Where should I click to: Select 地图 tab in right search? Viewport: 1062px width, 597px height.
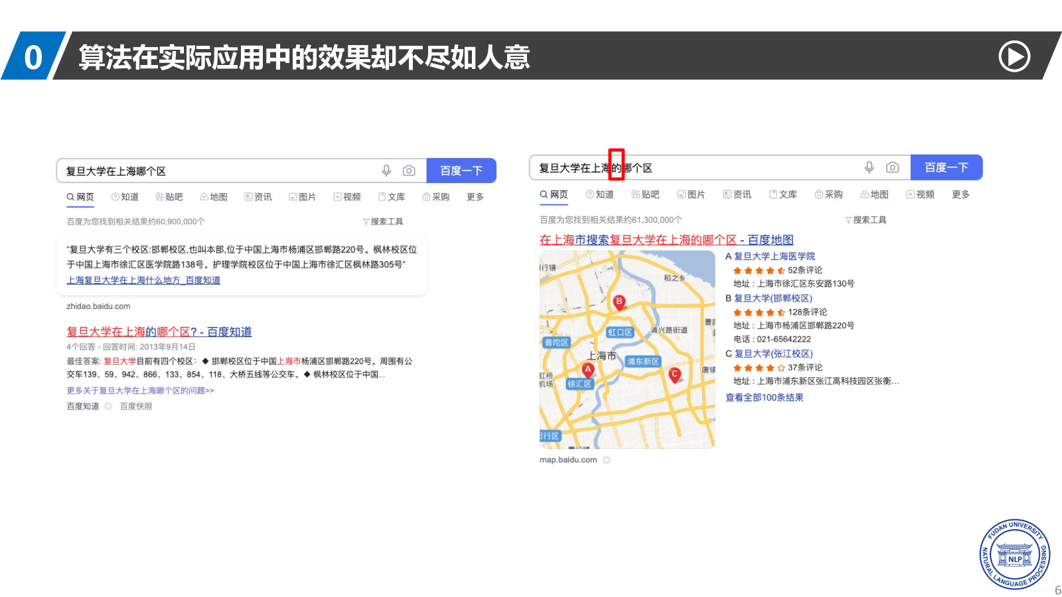coord(875,194)
